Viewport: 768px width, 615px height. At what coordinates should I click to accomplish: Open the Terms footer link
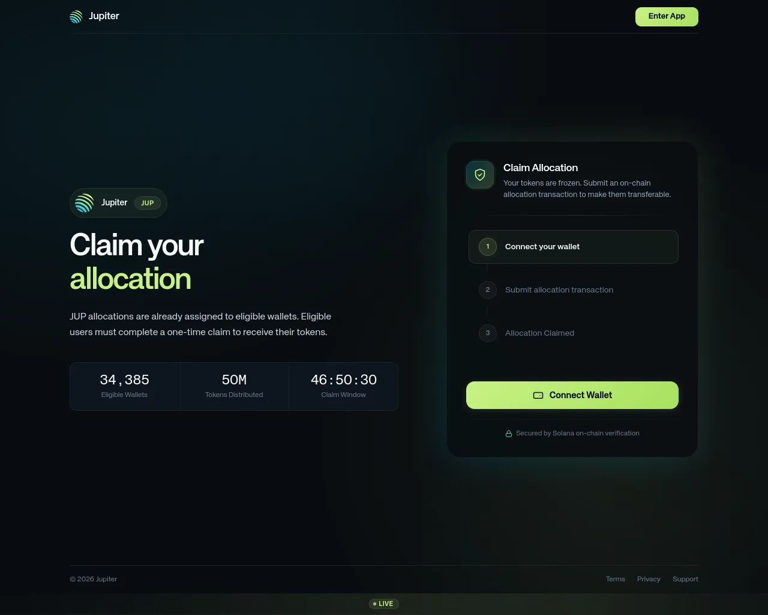615,580
